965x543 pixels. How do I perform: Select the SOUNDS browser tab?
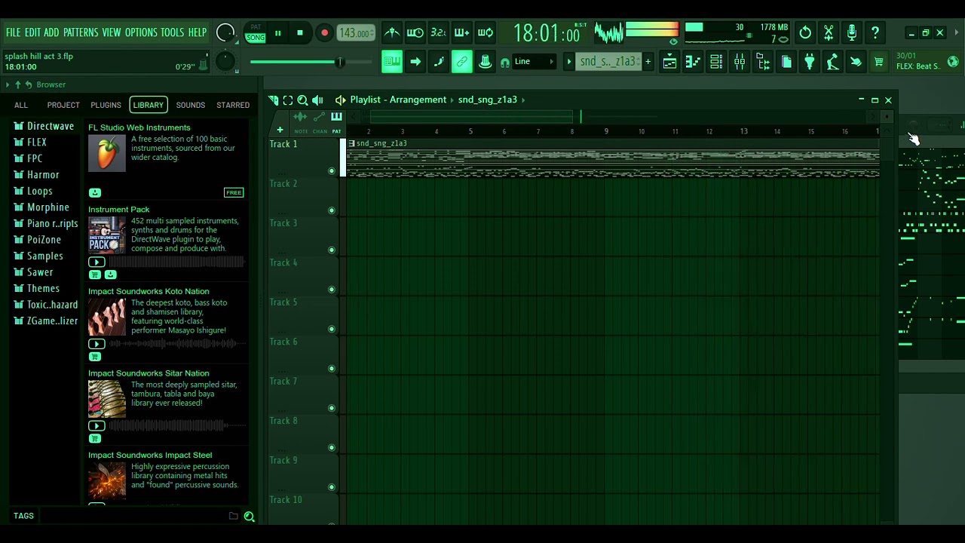click(191, 105)
